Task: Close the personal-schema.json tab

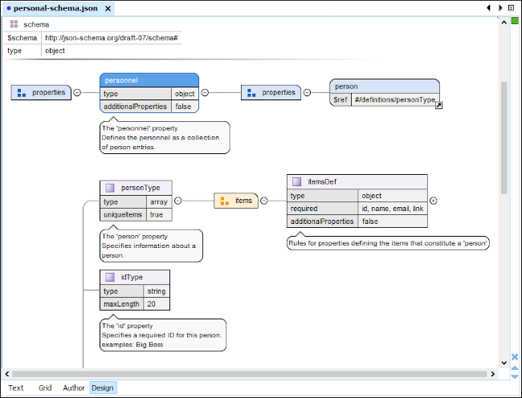Action: 108,9
